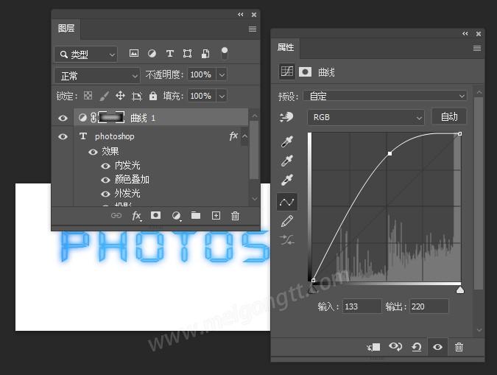Delete layer trash icon in Layers
The height and width of the screenshot is (375, 497).
[x=235, y=216]
